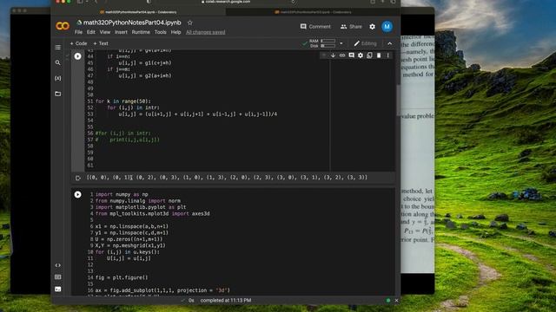Screen dimensions: 556x312
Task: Mirror the cell in a tab
Action: (369, 55)
